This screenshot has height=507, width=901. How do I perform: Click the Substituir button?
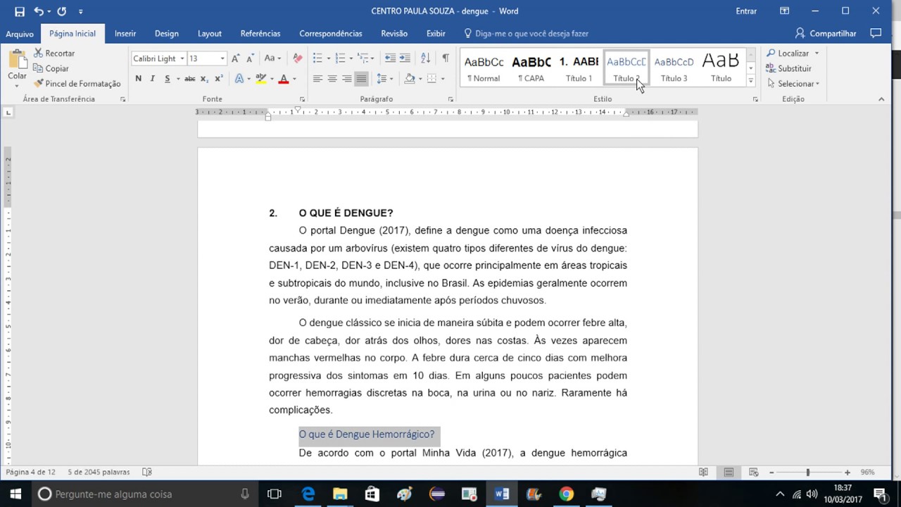point(788,68)
